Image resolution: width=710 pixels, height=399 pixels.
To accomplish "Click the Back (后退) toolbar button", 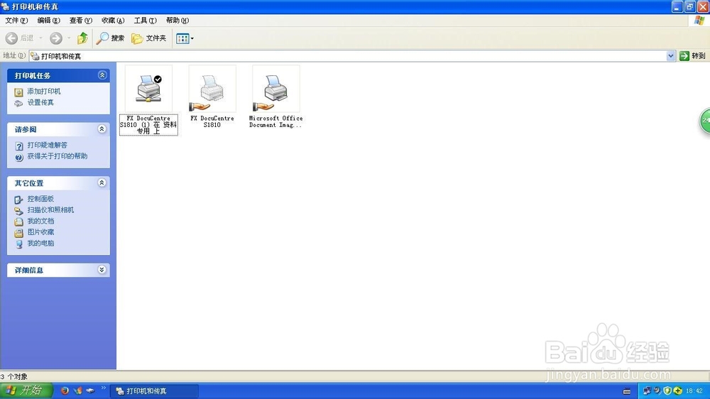I will click(19, 38).
